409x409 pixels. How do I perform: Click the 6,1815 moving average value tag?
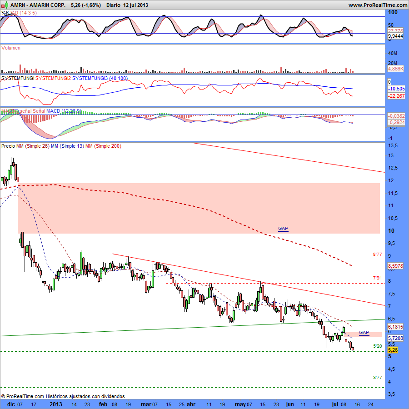395,327
